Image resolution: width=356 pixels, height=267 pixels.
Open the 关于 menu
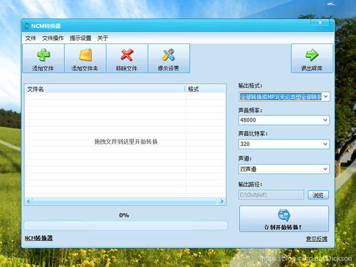click(103, 38)
